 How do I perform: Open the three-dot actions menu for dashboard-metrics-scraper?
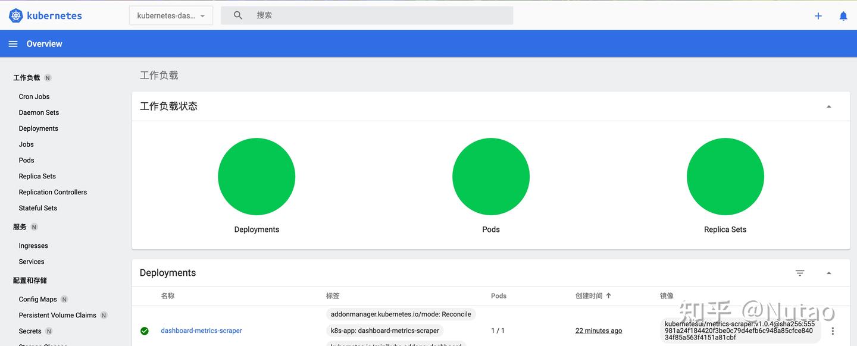[x=833, y=331]
